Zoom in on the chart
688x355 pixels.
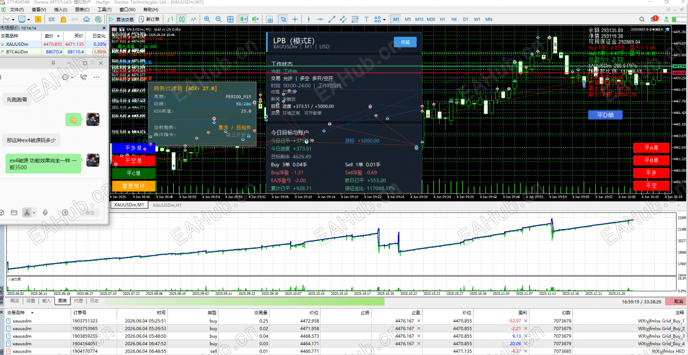point(207,19)
